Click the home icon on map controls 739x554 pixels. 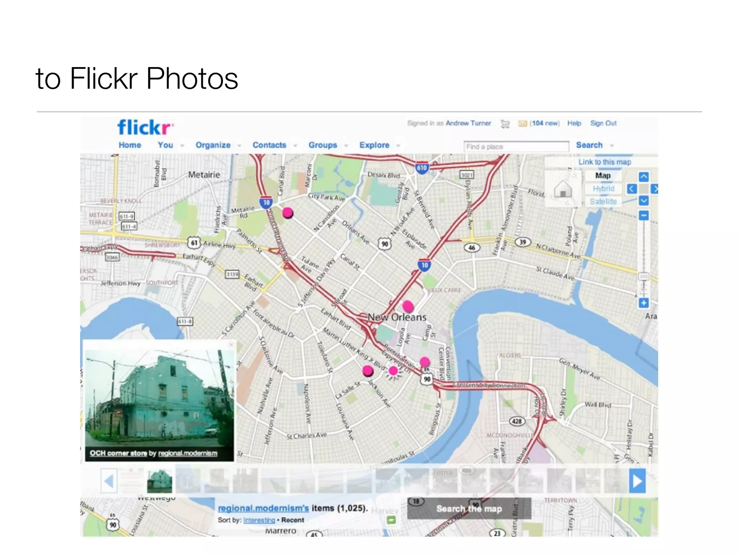pos(563,189)
